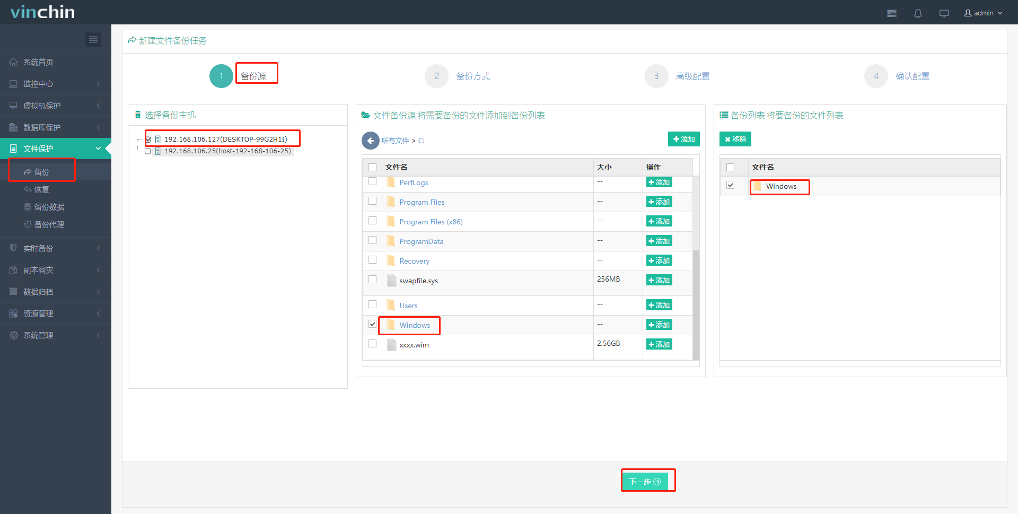Image resolution: width=1018 pixels, height=514 pixels.
Task: Add Program Files to backup list
Action: (659, 202)
